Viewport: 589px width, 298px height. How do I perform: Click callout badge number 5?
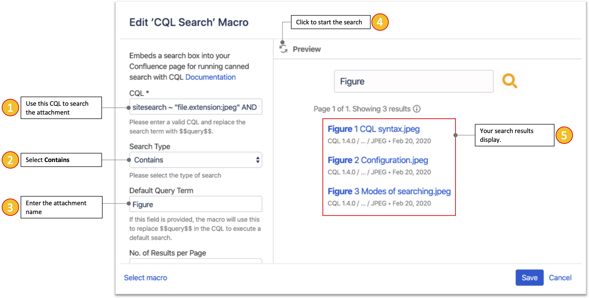tap(564, 135)
